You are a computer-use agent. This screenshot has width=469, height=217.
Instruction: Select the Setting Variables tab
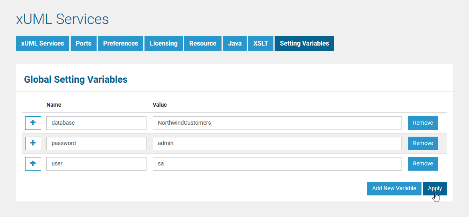point(304,44)
